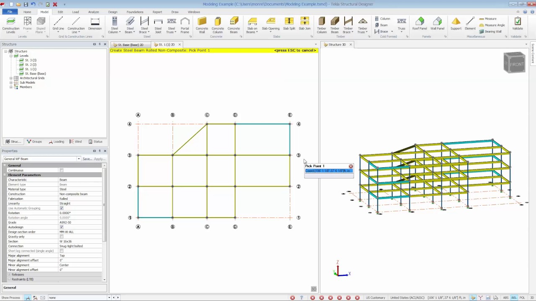The image size is (536, 301).
Task: Collapse the Restraints (LTB) property group
Action: [9, 279]
